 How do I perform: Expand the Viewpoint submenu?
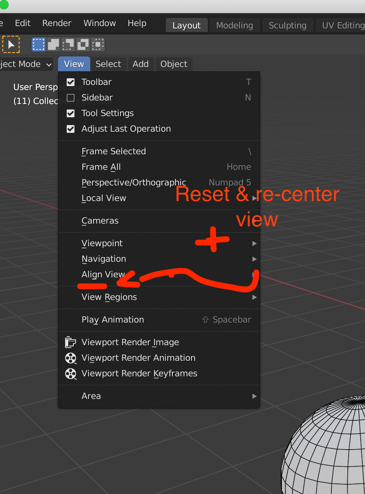tap(159, 243)
